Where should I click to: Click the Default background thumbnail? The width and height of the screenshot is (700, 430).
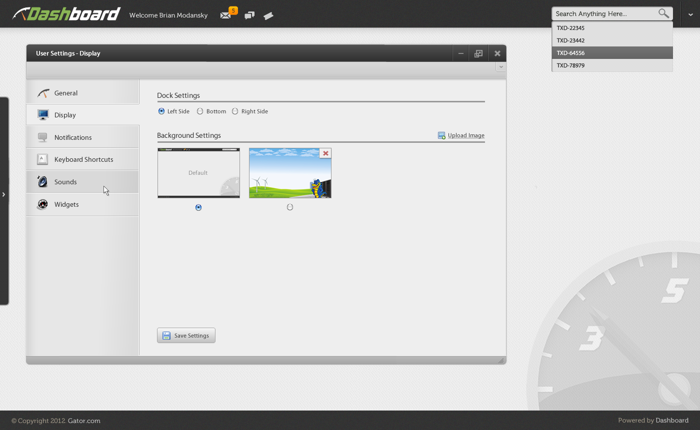click(198, 173)
